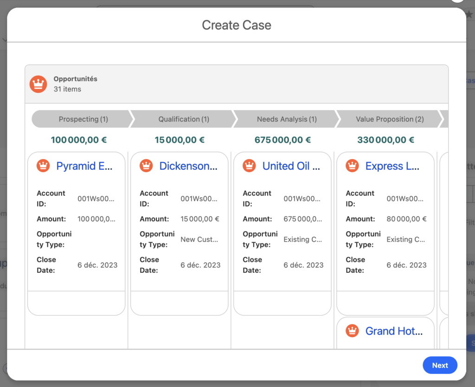Image resolution: width=475 pixels, height=387 pixels.
Task: Select the Prospecting (1) stage header
Action: [81, 119]
